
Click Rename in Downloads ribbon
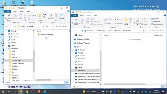118,23
